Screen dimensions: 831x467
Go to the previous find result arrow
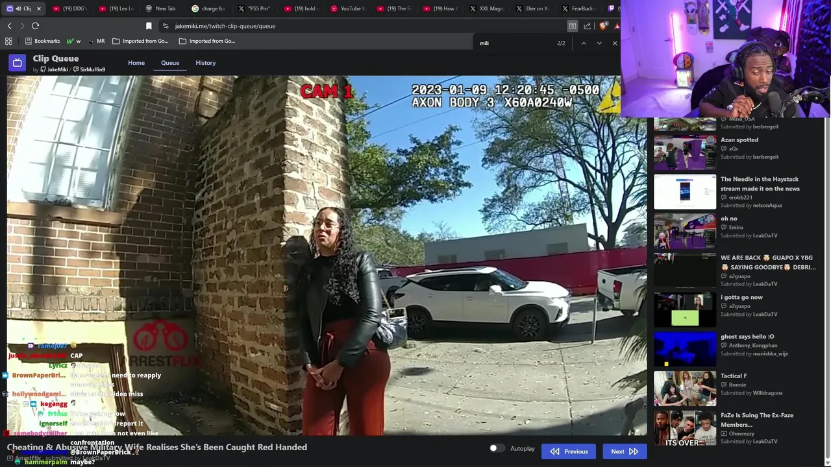point(583,43)
